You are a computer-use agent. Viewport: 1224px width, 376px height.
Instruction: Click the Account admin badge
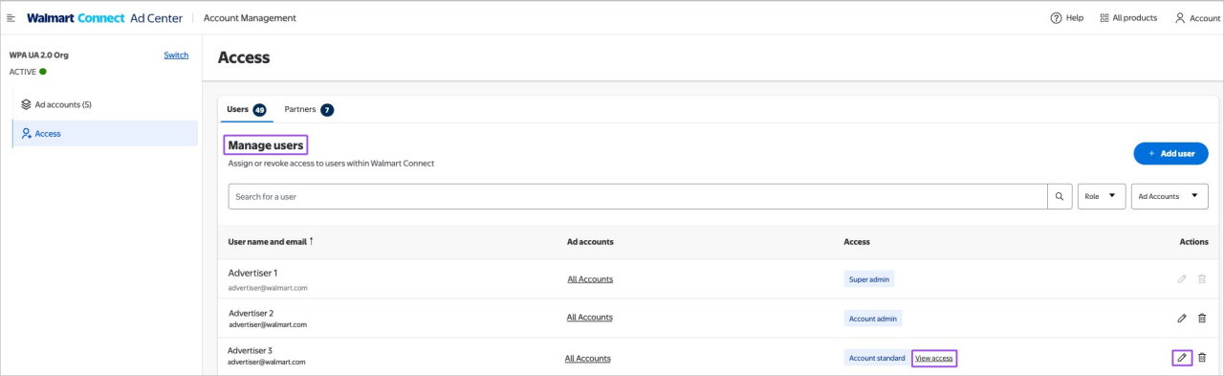pos(873,318)
